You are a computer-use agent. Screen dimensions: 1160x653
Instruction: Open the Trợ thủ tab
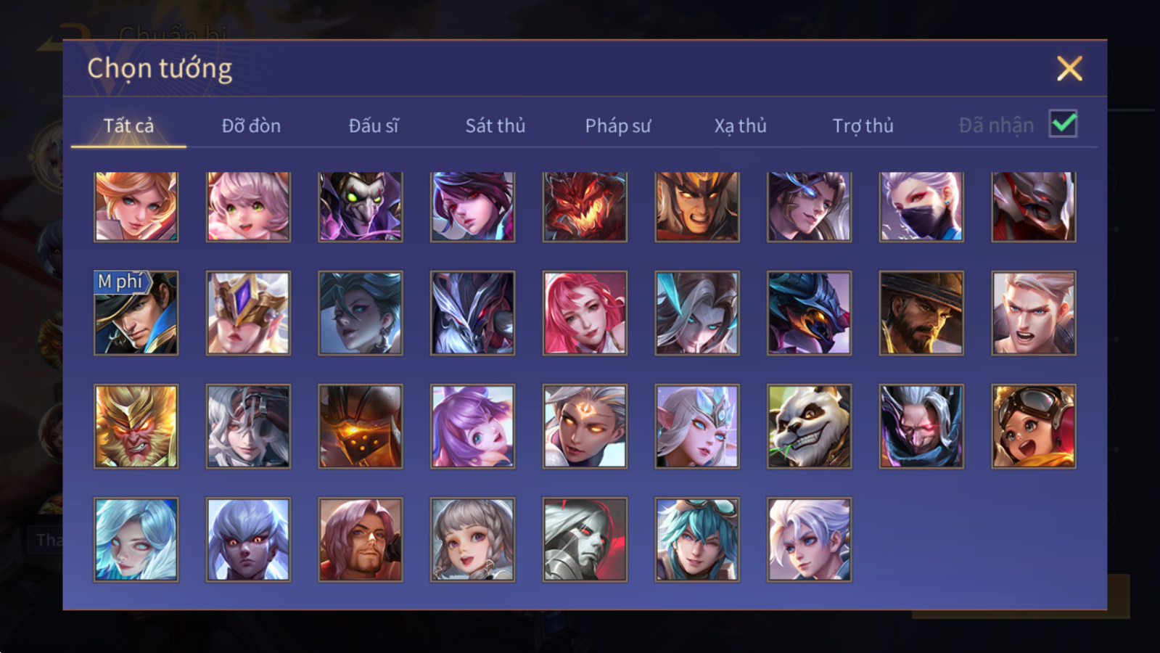pyautogui.click(x=863, y=126)
